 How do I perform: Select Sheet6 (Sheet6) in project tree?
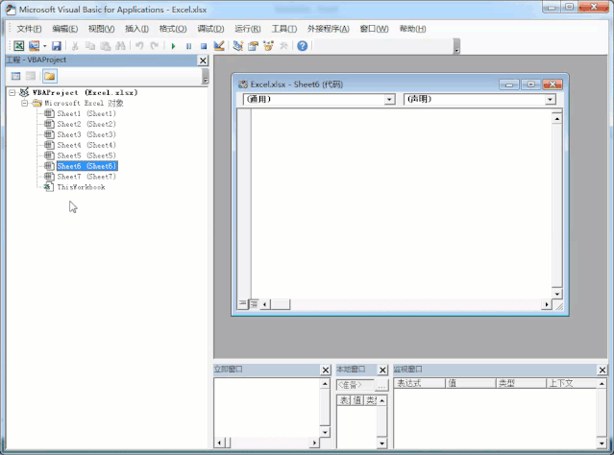click(86, 166)
